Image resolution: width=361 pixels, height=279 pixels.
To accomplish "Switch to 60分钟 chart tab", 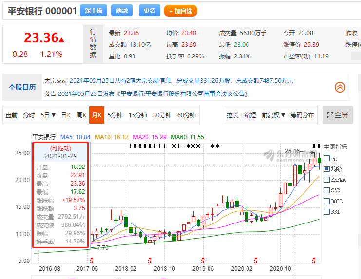I will [x=186, y=115].
